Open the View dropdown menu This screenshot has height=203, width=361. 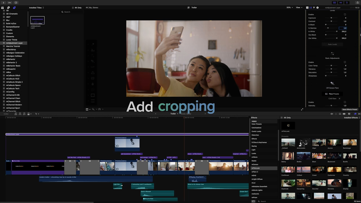pyautogui.click(x=299, y=8)
